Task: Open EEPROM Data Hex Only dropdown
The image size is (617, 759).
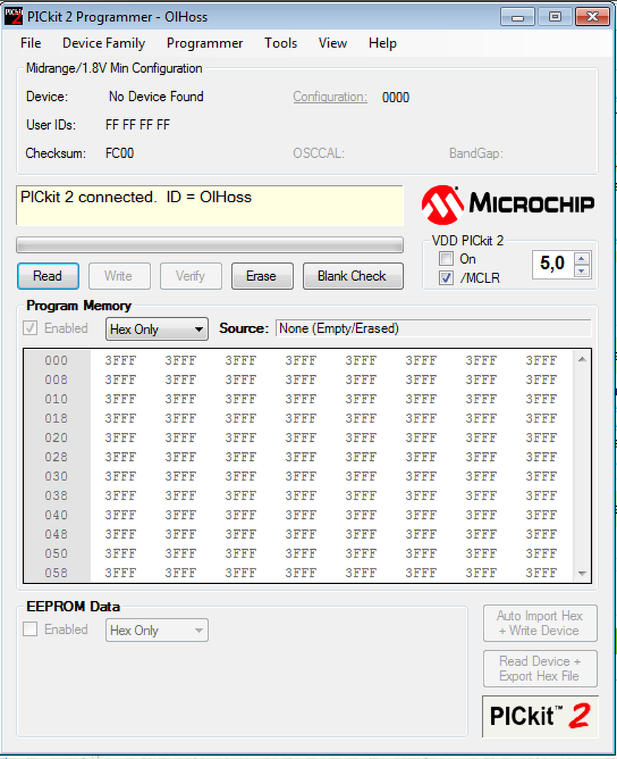Action: tap(157, 630)
